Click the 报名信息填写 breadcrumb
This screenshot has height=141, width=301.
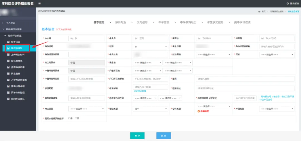tap(293, 11)
